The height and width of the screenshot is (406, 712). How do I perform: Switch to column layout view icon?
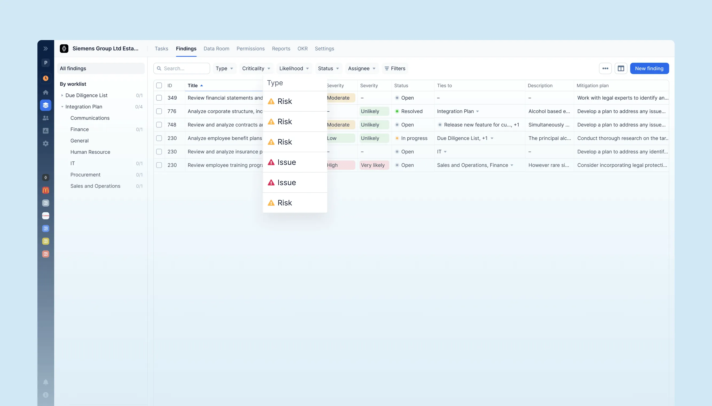(x=621, y=68)
